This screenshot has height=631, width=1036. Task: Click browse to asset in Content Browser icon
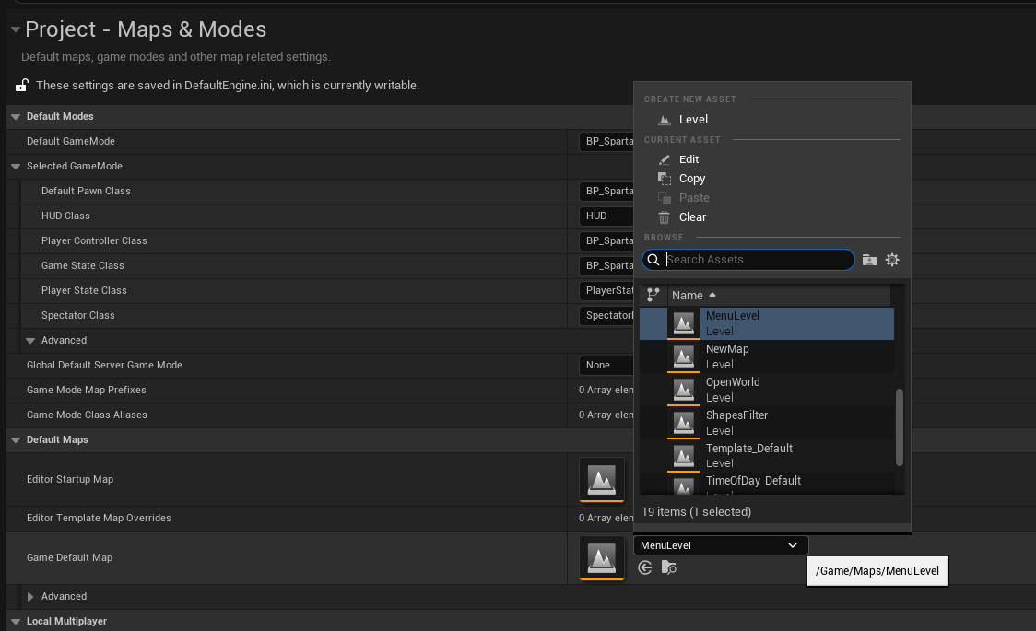coord(668,567)
